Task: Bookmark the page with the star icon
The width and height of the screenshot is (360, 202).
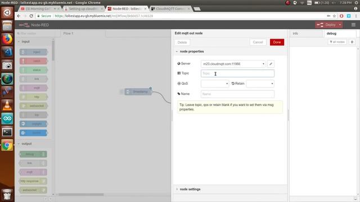Action: 334,16
